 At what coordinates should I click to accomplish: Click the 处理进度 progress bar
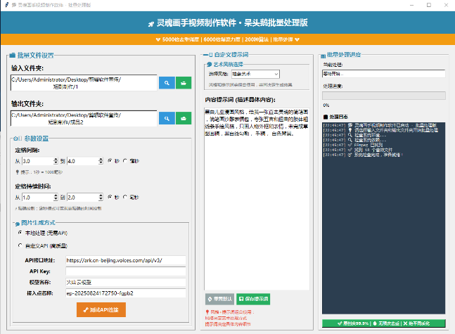coord(383,96)
